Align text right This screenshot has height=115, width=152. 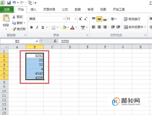pos(105,27)
